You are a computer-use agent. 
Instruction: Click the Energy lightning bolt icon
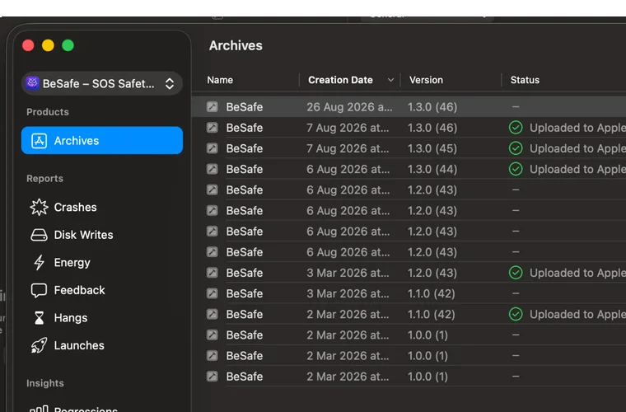pyautogui.click(x=40, y=262)
